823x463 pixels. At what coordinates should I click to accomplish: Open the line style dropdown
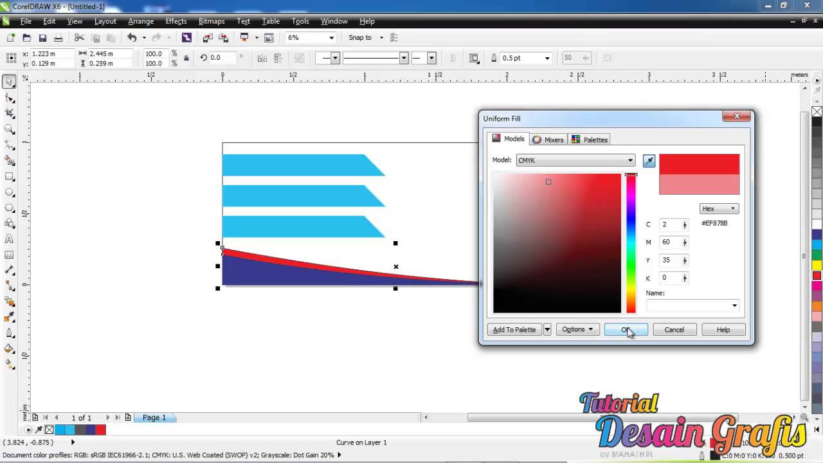coord(404,58)
